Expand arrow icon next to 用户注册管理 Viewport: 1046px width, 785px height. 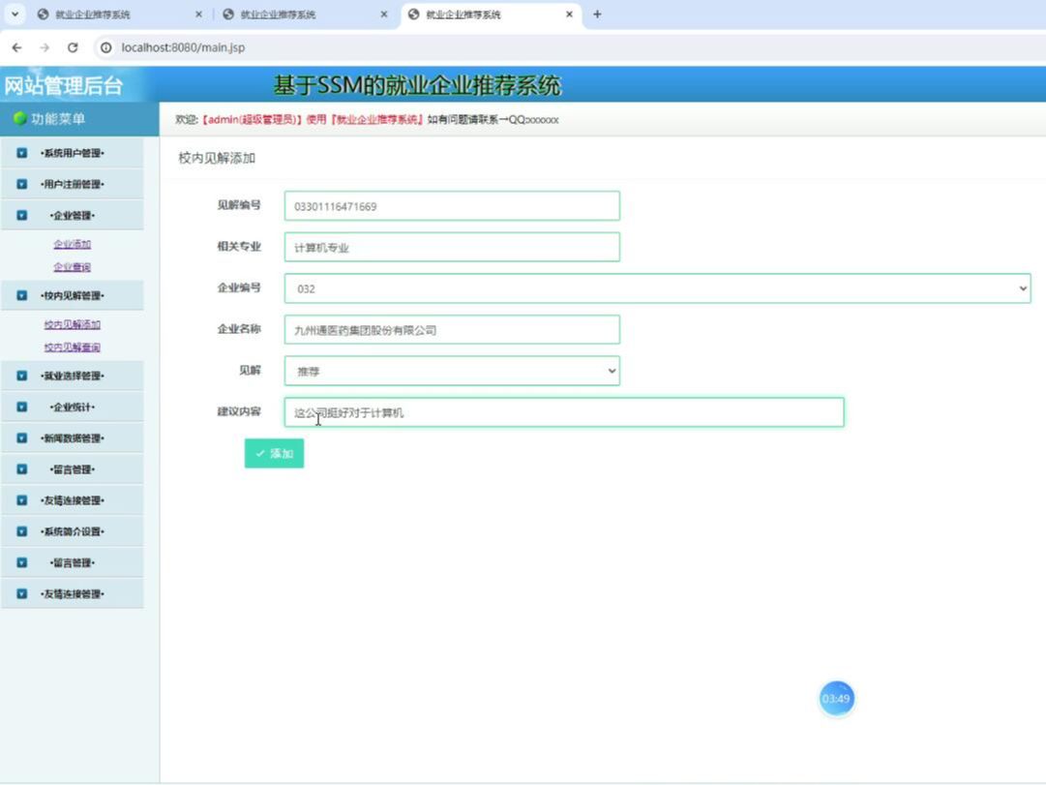(x=22, y=184)
